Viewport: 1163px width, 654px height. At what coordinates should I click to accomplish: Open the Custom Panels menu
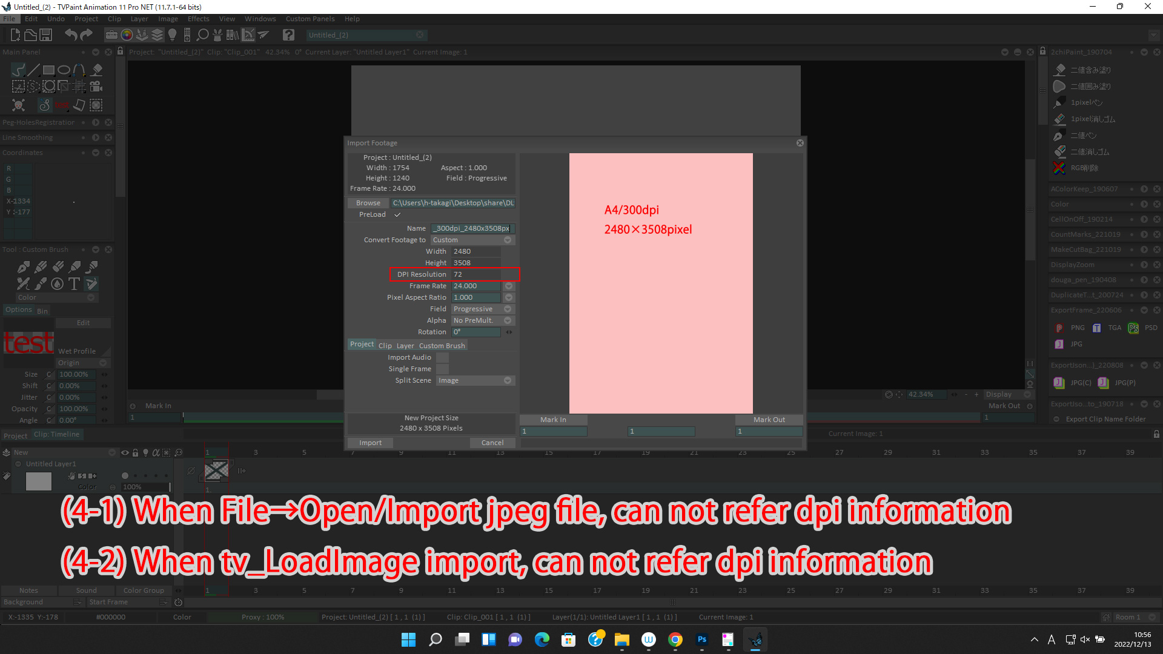[310, 19]
